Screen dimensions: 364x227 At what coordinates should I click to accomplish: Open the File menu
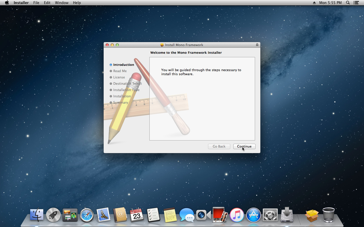coord(36,3)
